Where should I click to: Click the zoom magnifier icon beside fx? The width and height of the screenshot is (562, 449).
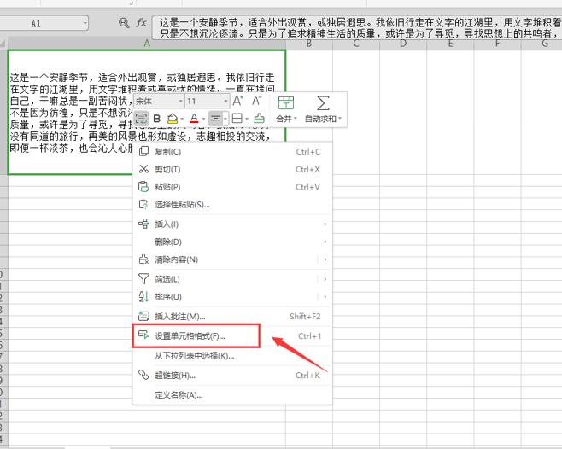click(x=125, y=23)
